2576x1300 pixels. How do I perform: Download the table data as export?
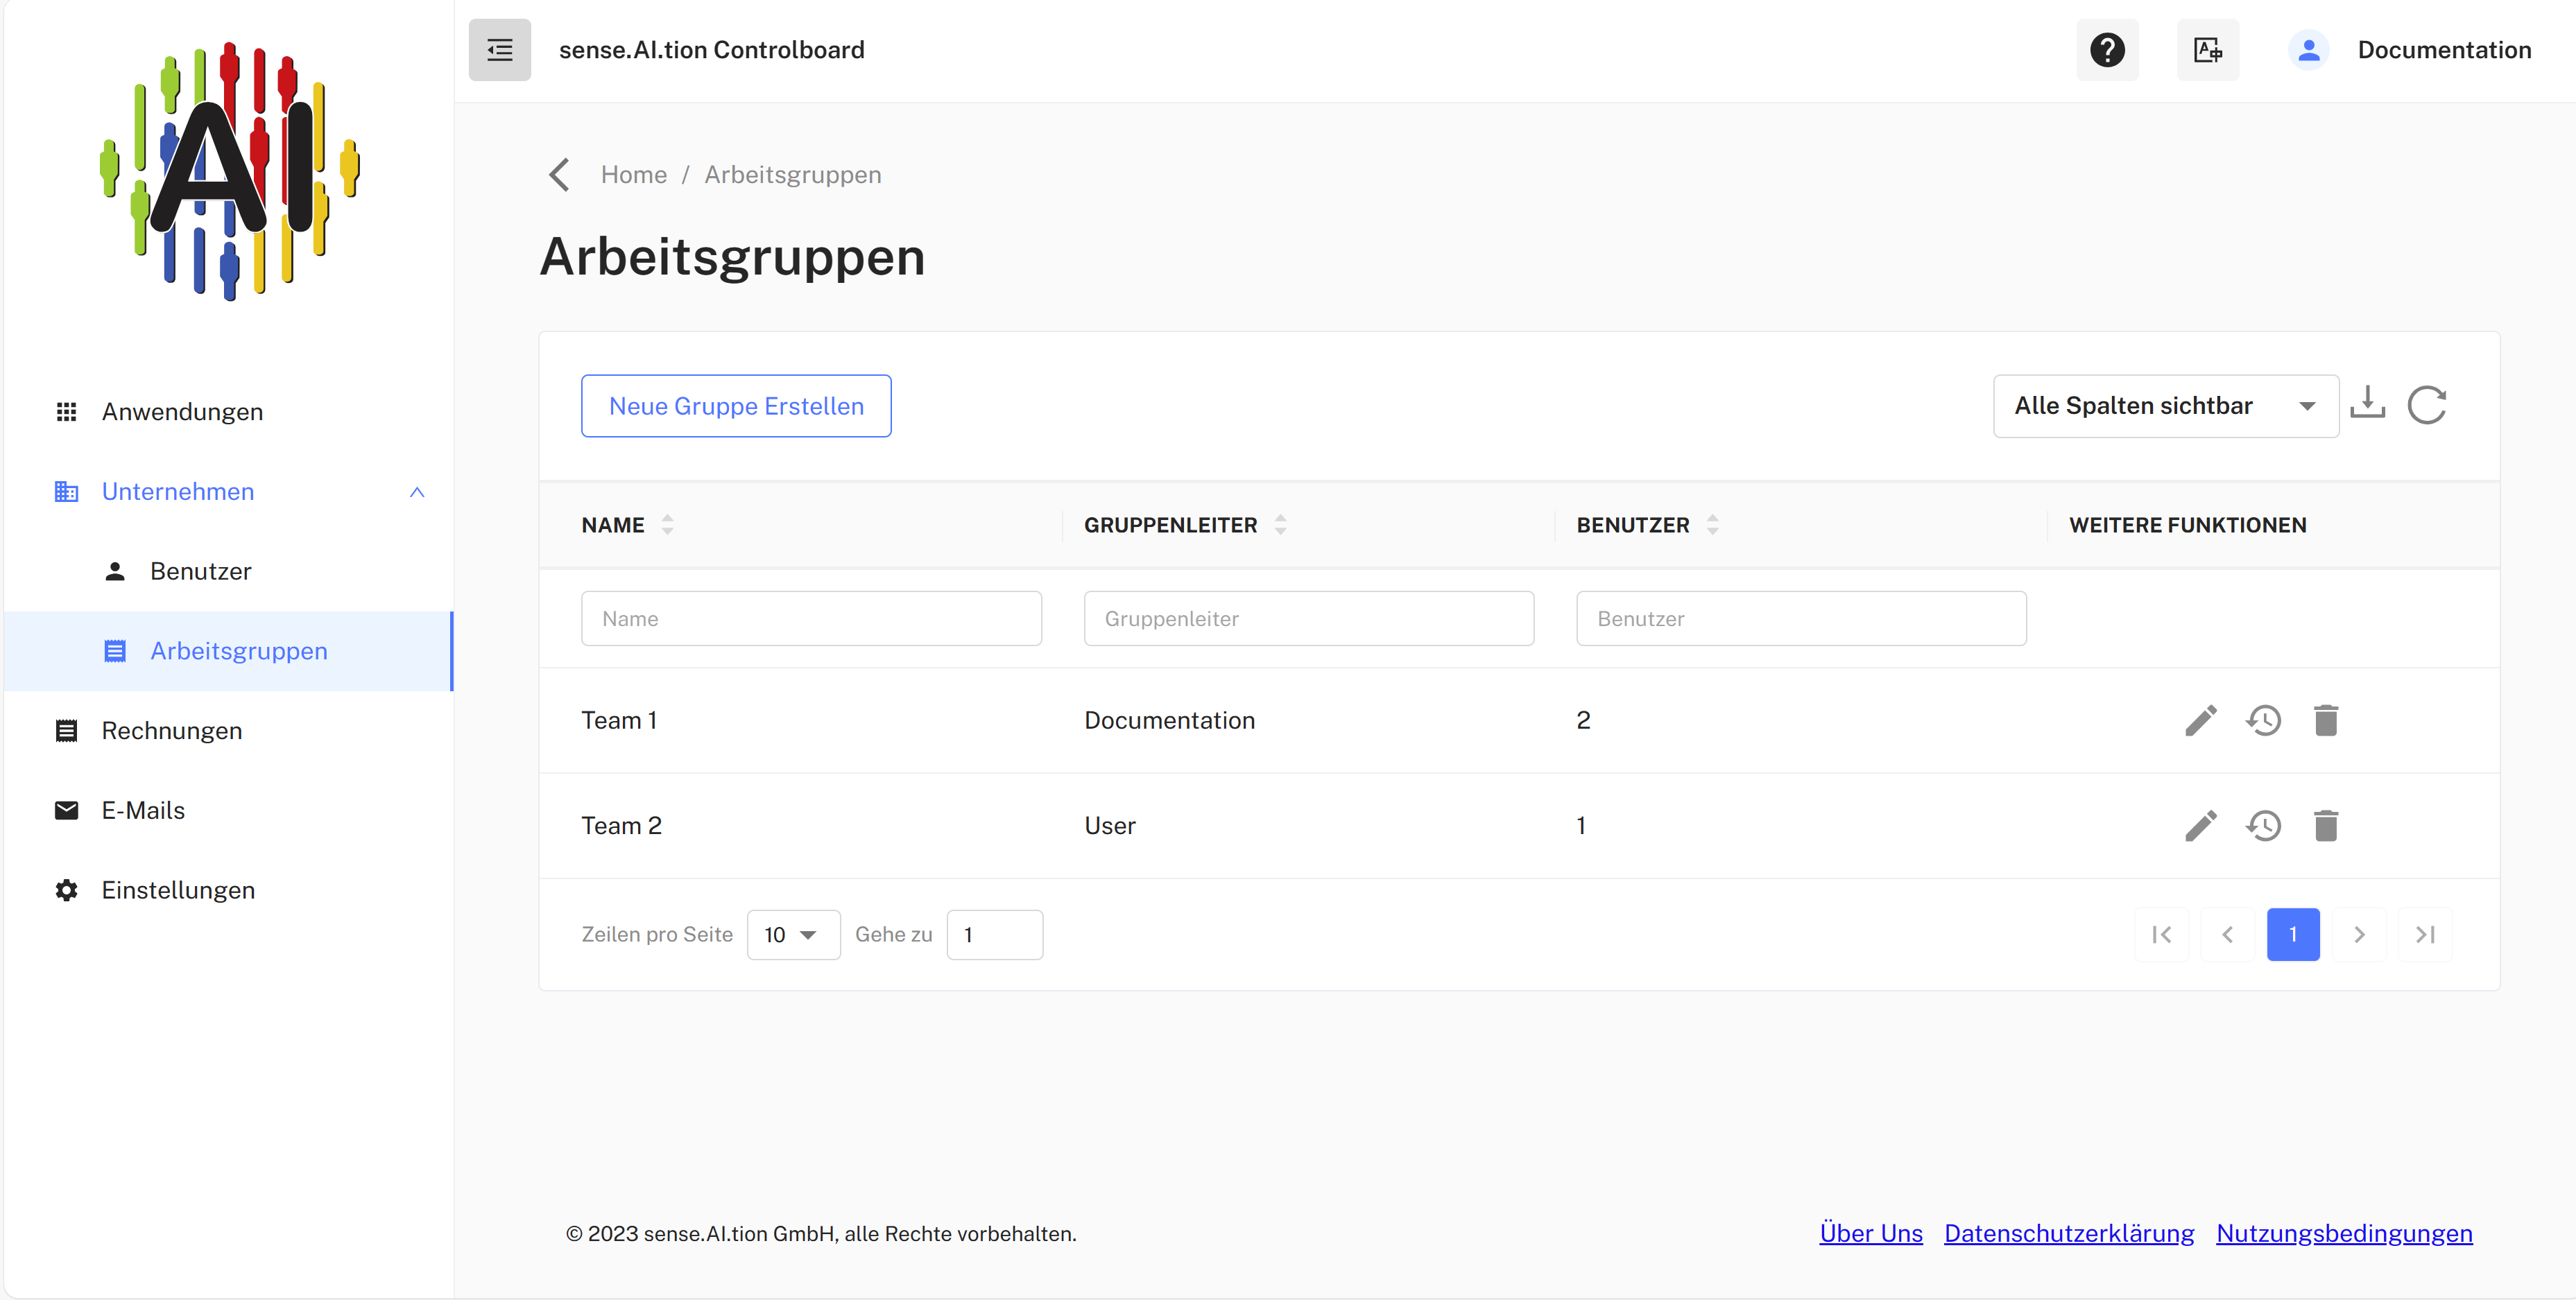pyautogui.click(x=2367, y=404)
